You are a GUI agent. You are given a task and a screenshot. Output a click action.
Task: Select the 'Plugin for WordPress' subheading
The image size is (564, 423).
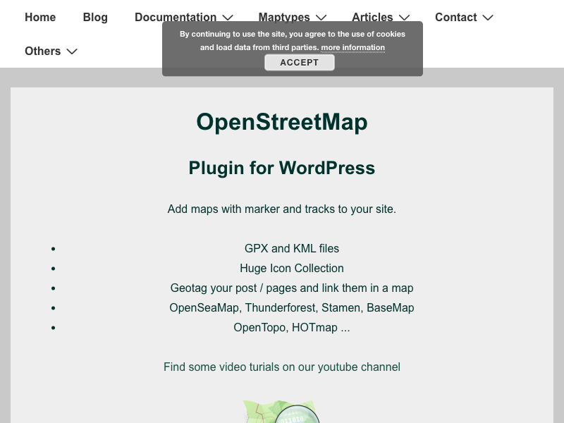tap(281, 168)
